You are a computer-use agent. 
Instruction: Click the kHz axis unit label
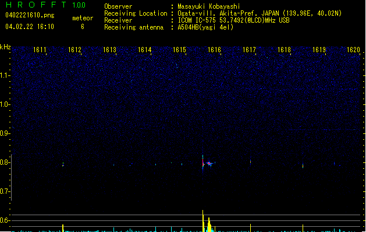(x=5, y=47)
